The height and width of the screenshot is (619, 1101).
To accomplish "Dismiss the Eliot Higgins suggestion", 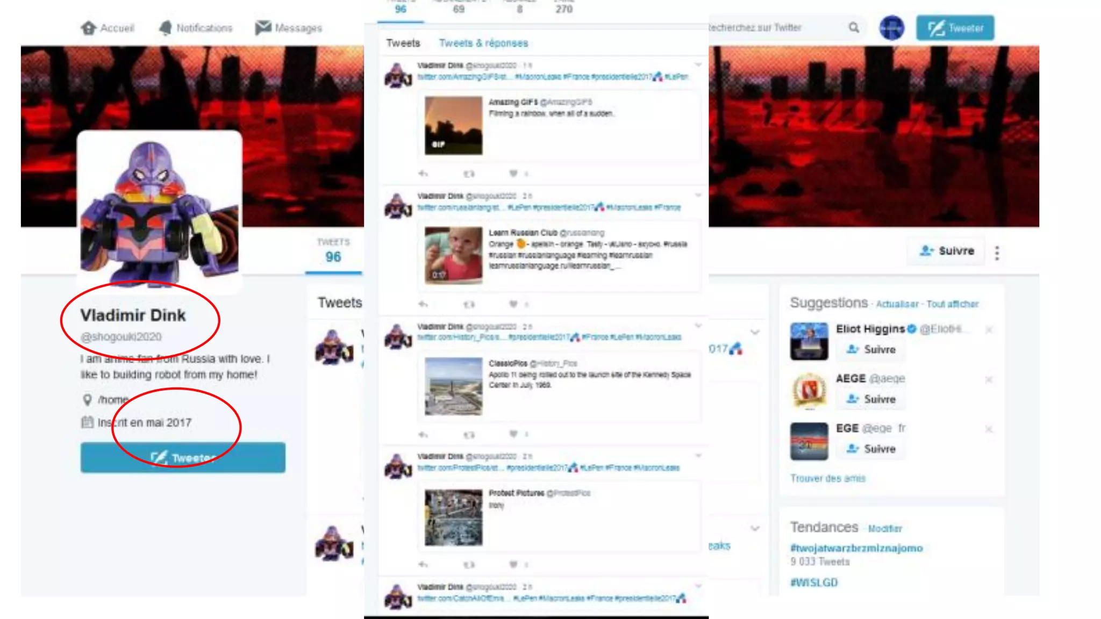I will [x=989, y=330].
